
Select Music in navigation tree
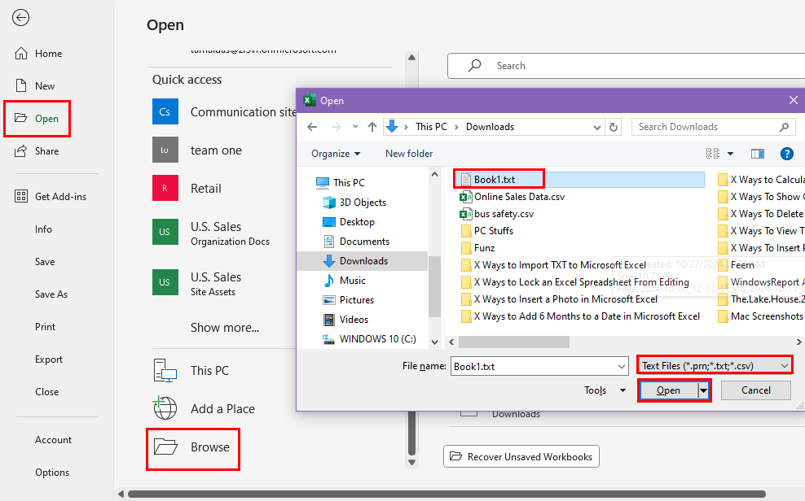pyautogui.click(x=344, y=281)
